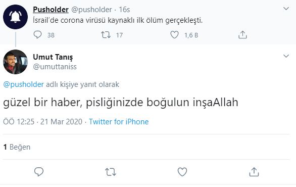
Task: Retweet the Umut Tanış reply
Action: pyautogui.click(x=111, y=172)
